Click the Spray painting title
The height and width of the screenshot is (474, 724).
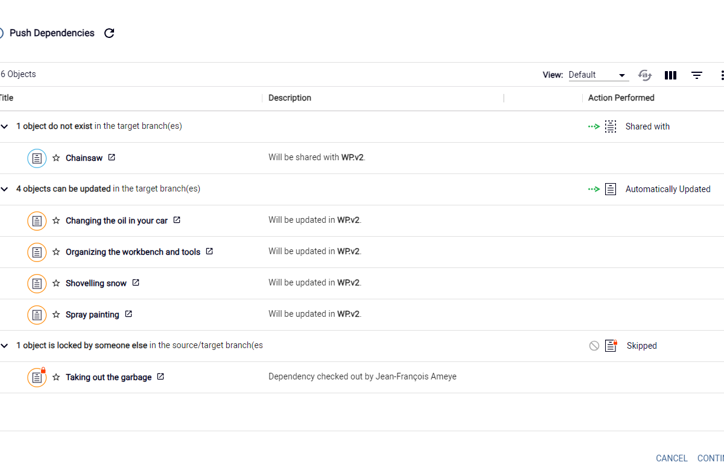click(x=92, y=314)
